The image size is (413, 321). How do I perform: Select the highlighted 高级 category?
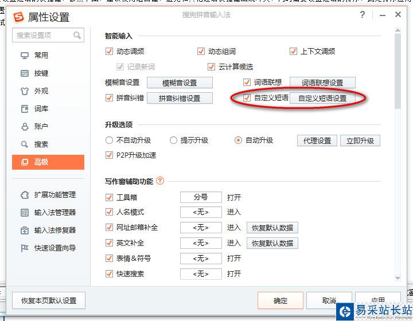(48, 162)
